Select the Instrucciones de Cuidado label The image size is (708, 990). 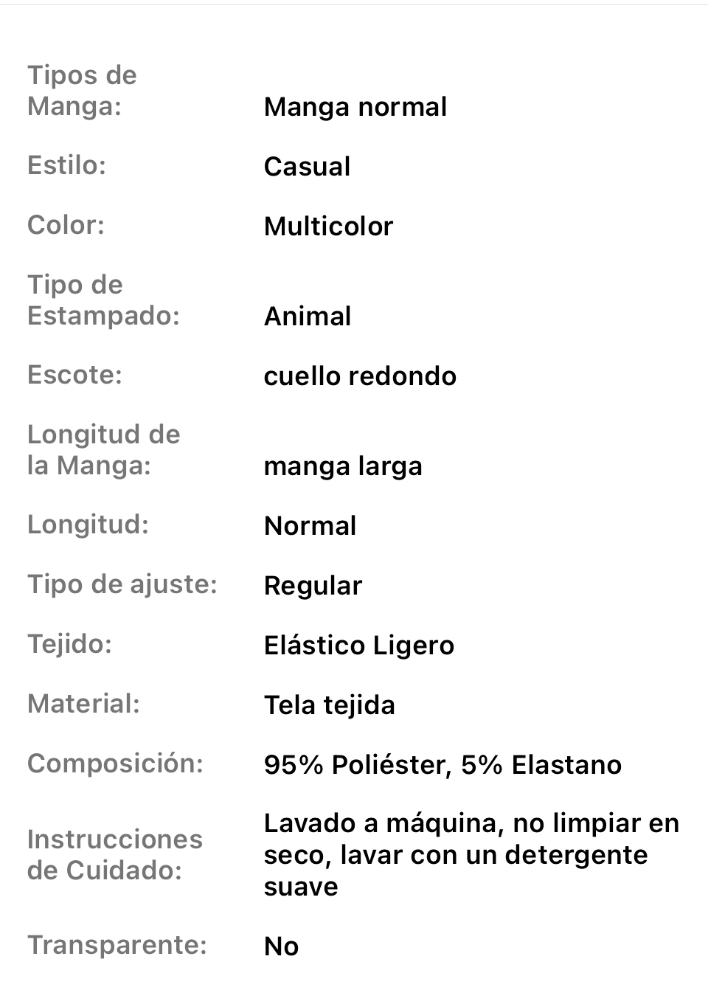(115, 855)
